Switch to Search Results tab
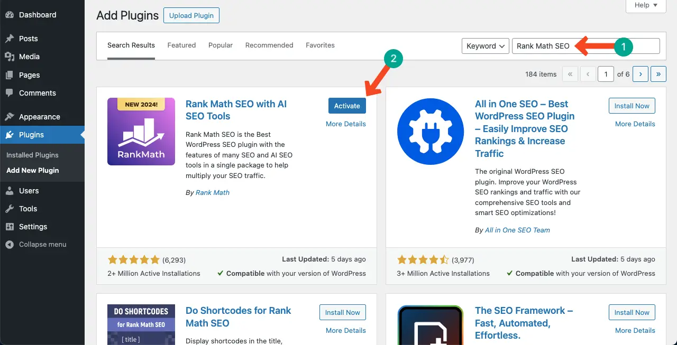This screenshot has height=345, width=677. point(131,45)
